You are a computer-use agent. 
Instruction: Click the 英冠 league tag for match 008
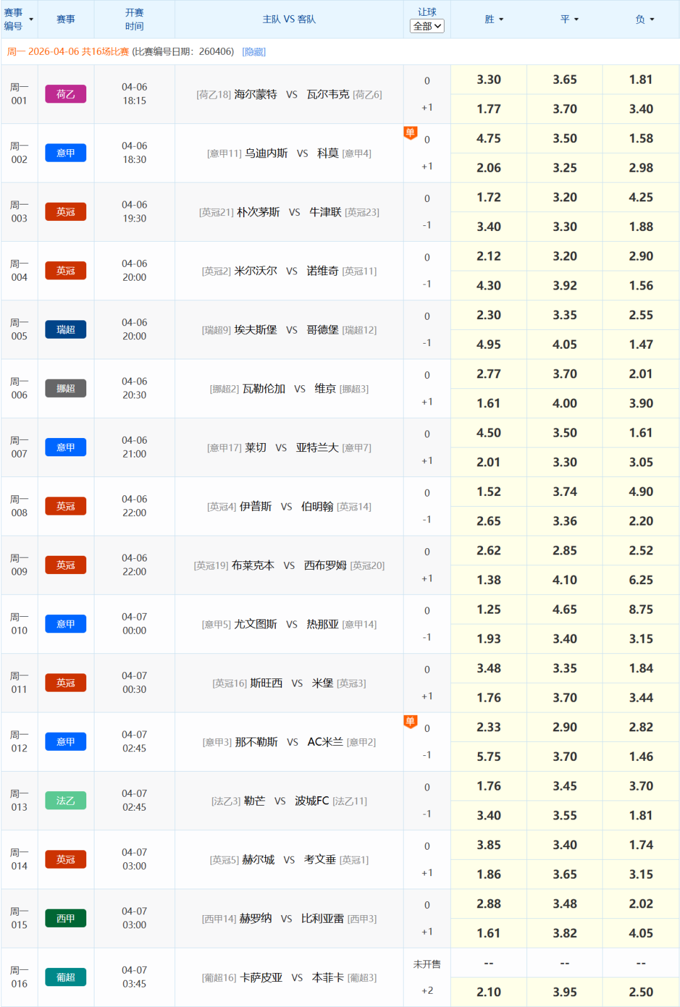[x=65, y=506]
